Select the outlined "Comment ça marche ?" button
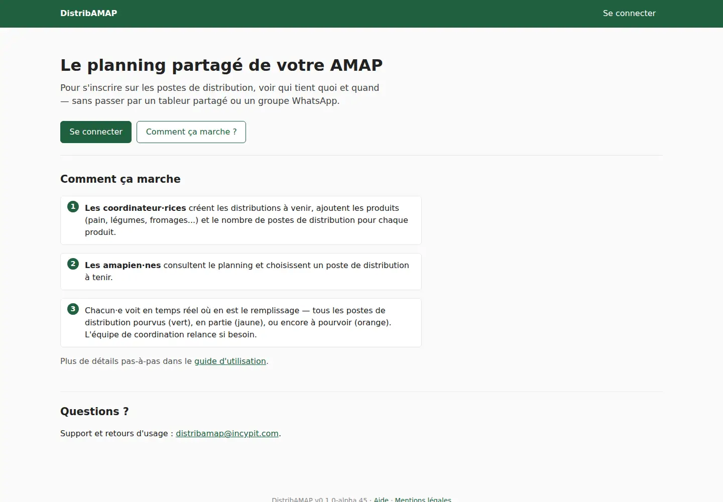The width and height of the screenshot is (723, 502). click(x=191, y=132)
